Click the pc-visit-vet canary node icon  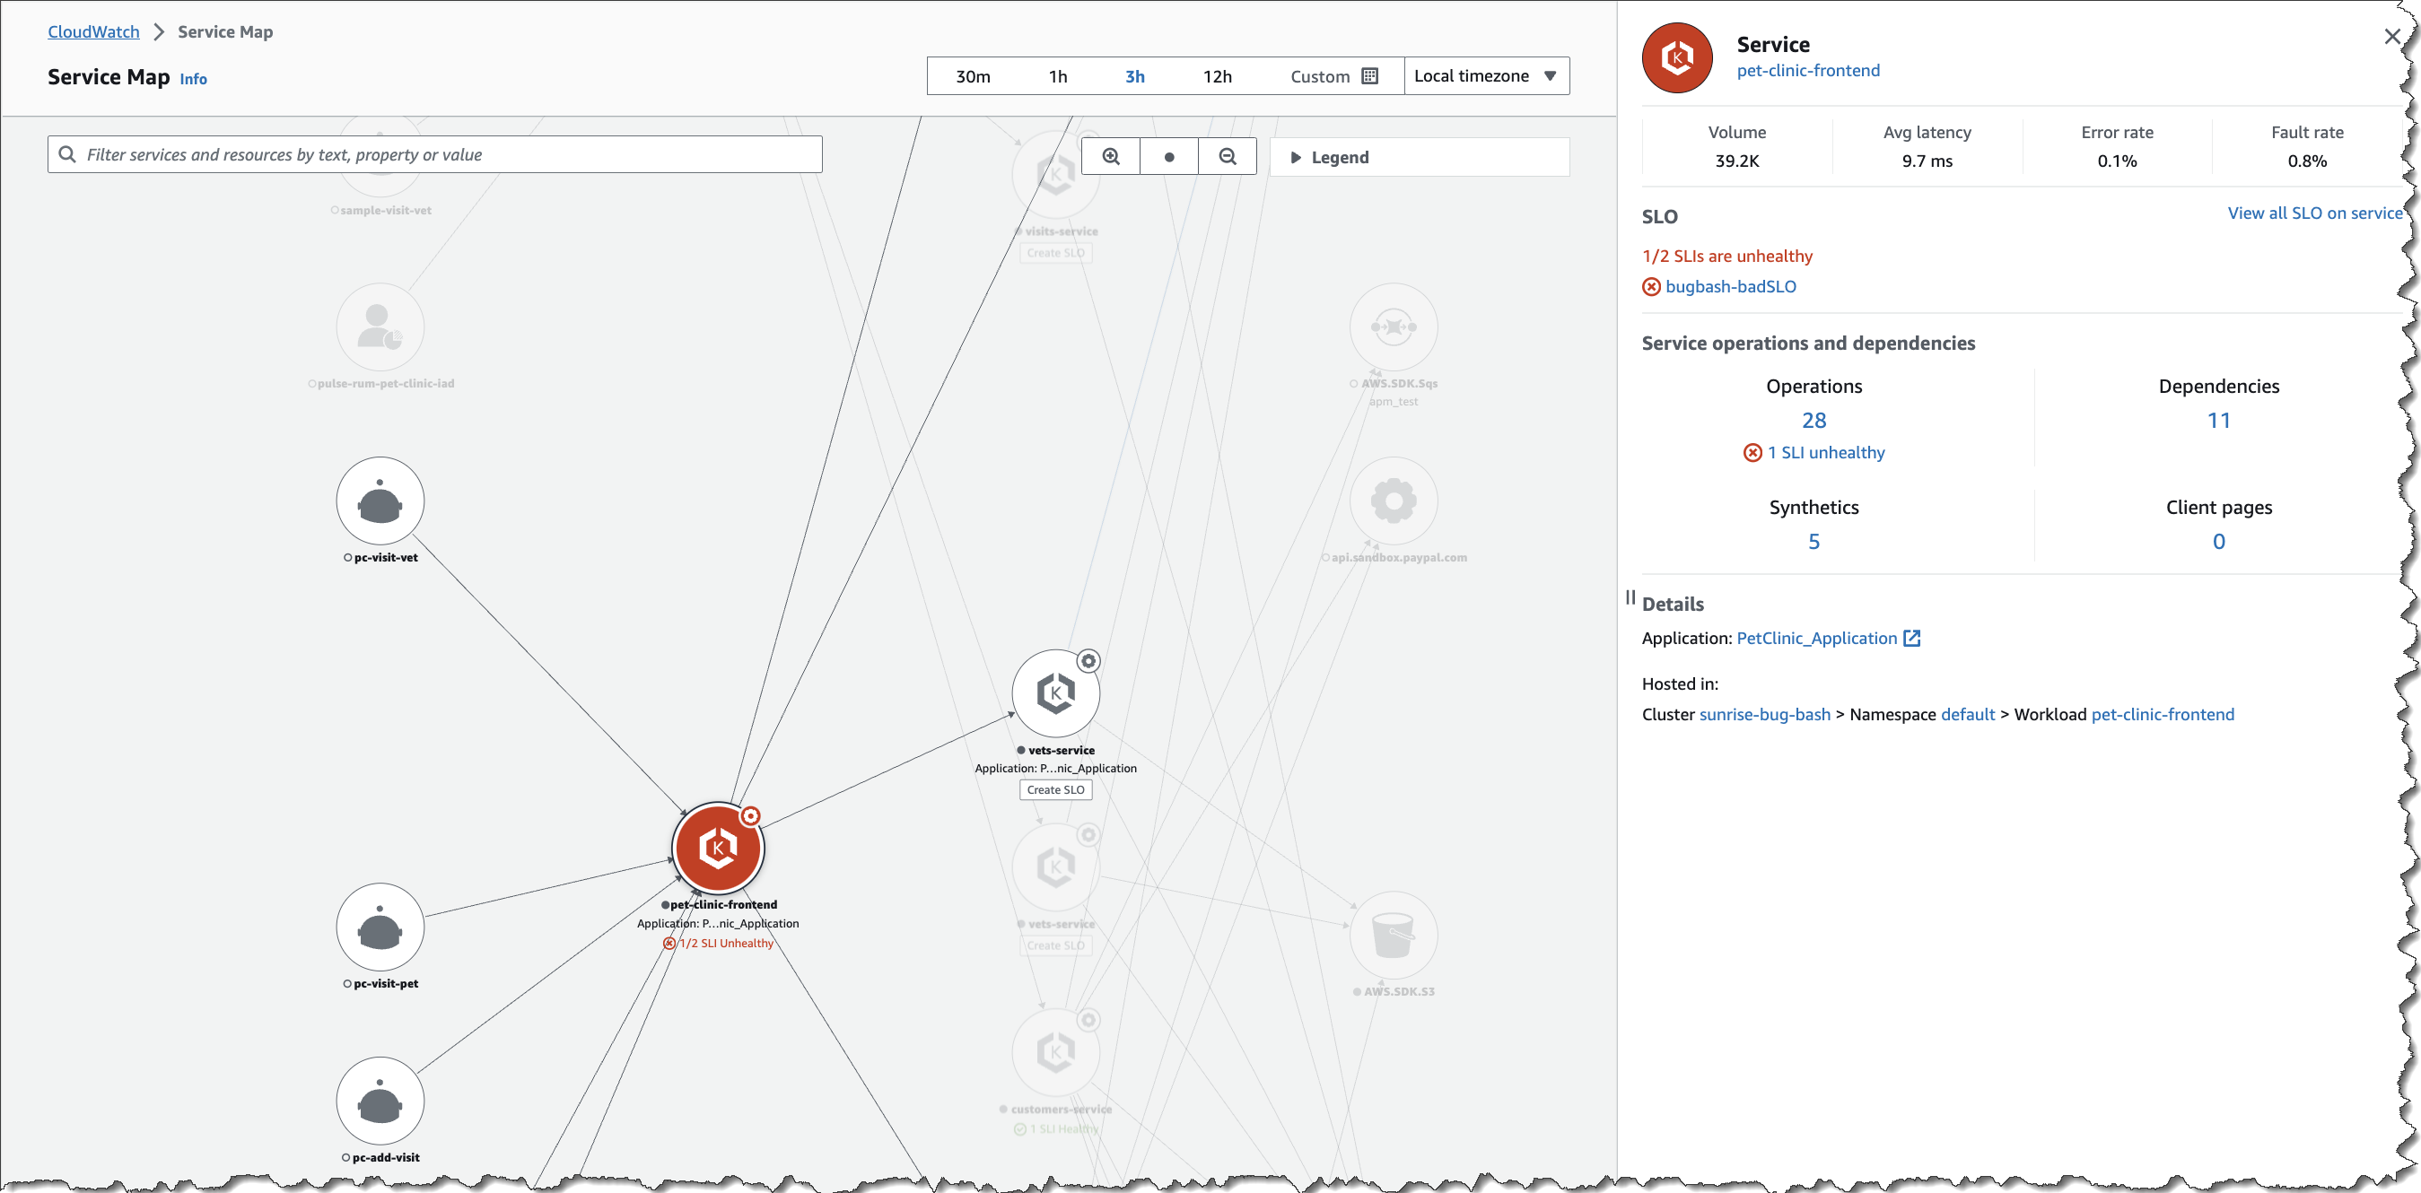tap(380, 501)
